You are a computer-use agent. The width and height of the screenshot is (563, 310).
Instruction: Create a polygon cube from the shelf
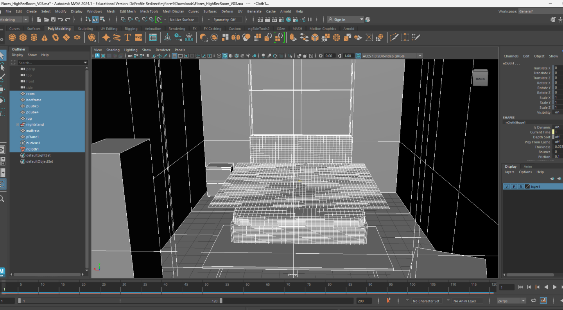pyautogui.click(x=23, y=38)
